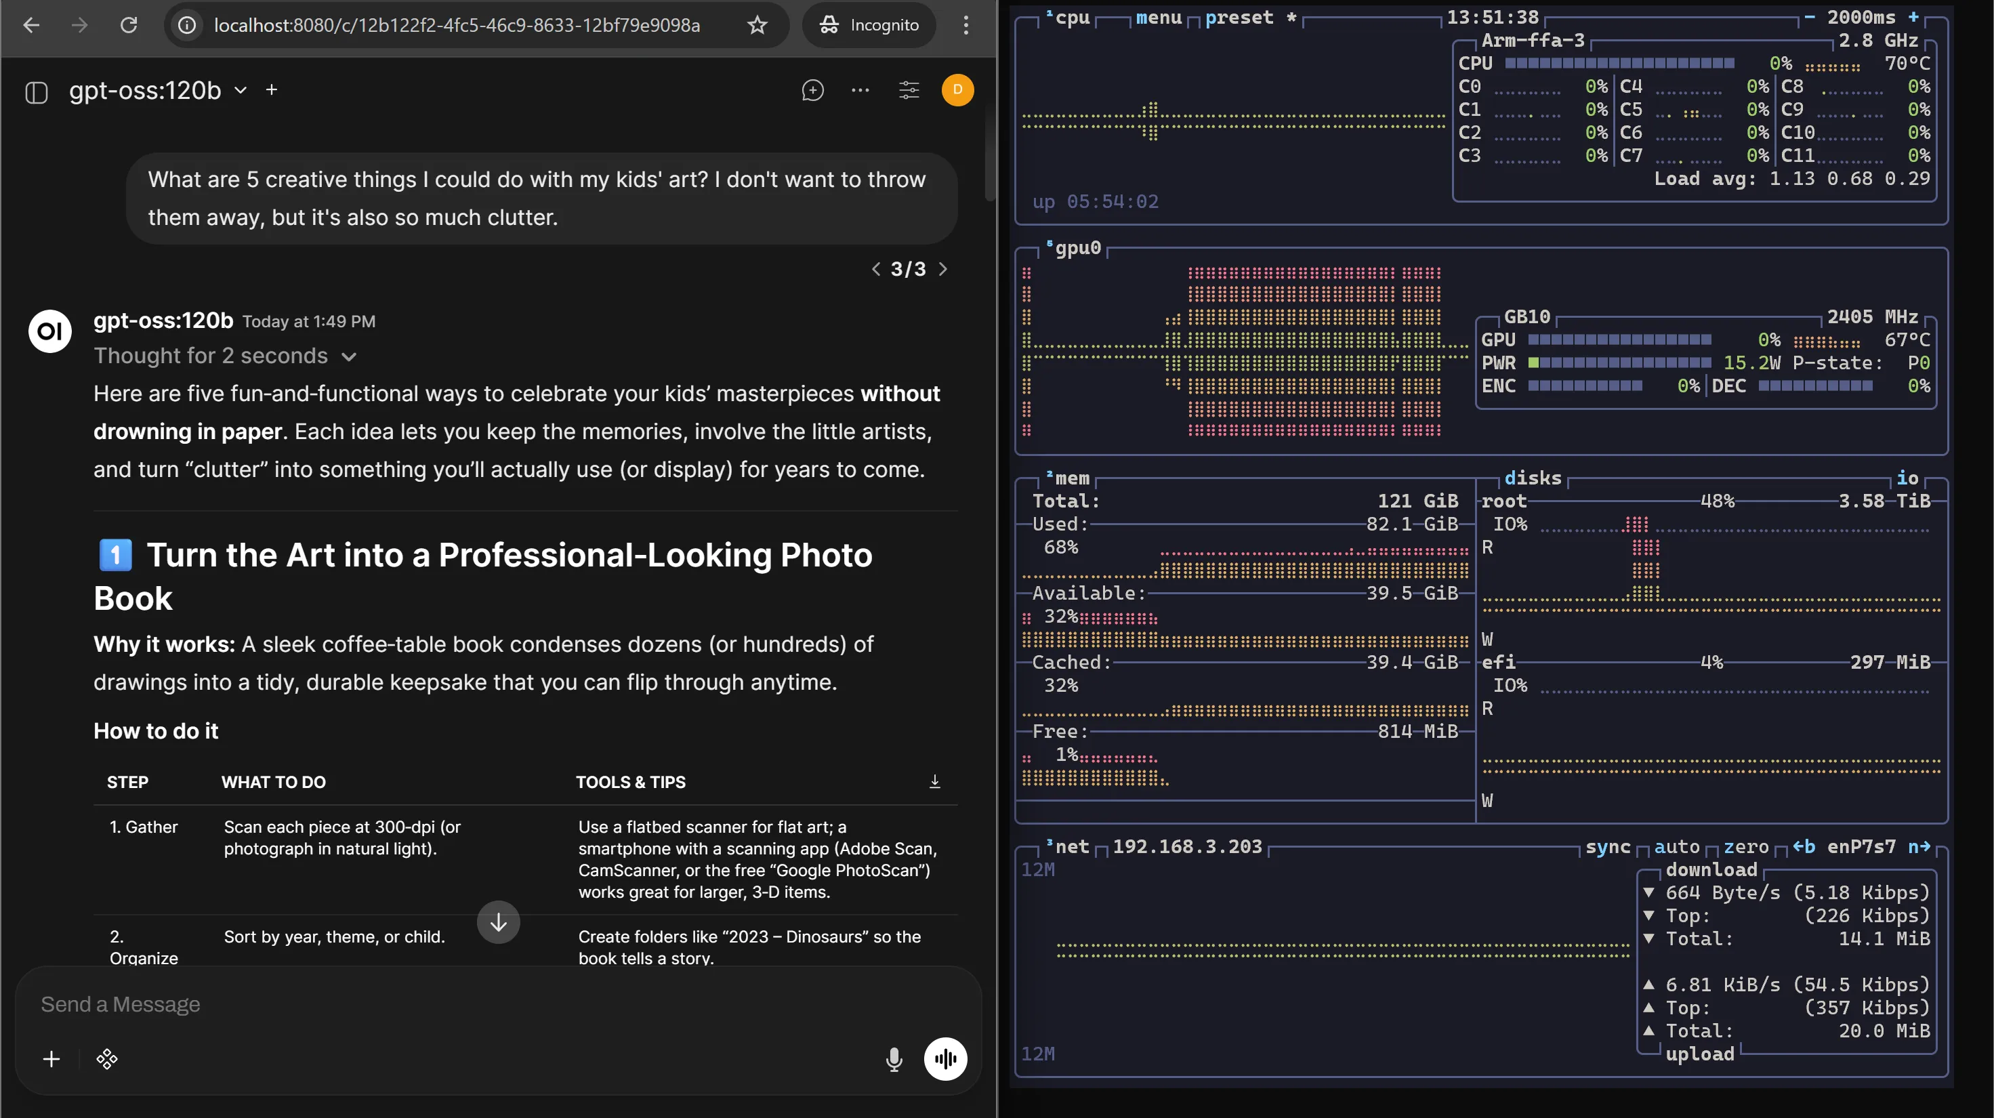Image resolution: width=1994 pixels, height=1118 pixels.
Task: Toggle auto scaling in the net panel
Action: pos(1677,847)
